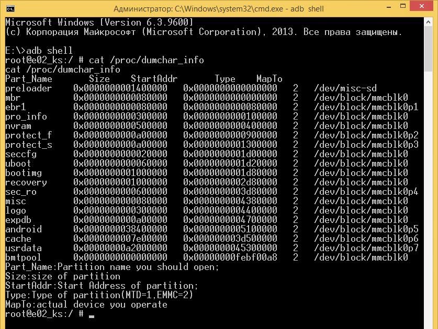438x329 pixels.
Task: Click the 'E:\>adb shell' command line
Action: pyautogui.click(x=39, y=51)
